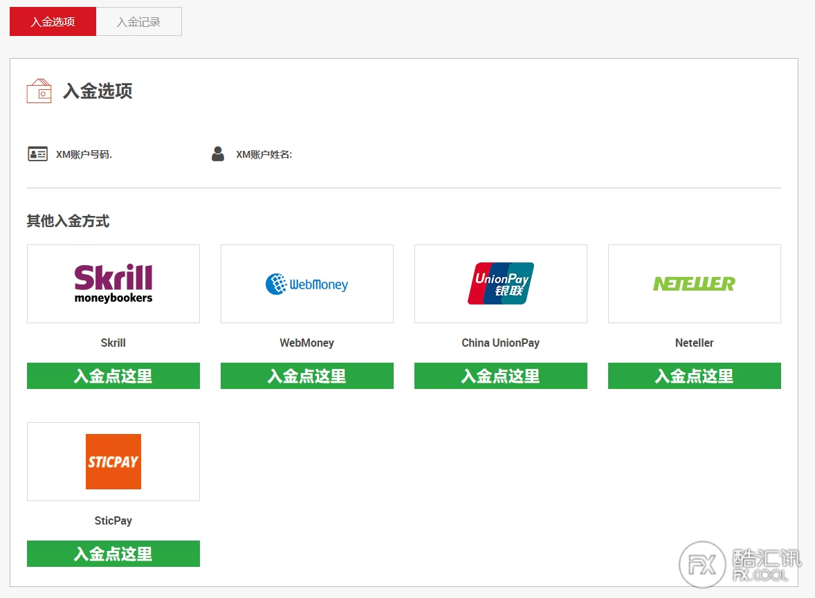
Task: Choose the UnionPay 银联 logo
Action: tap(500, 283)
